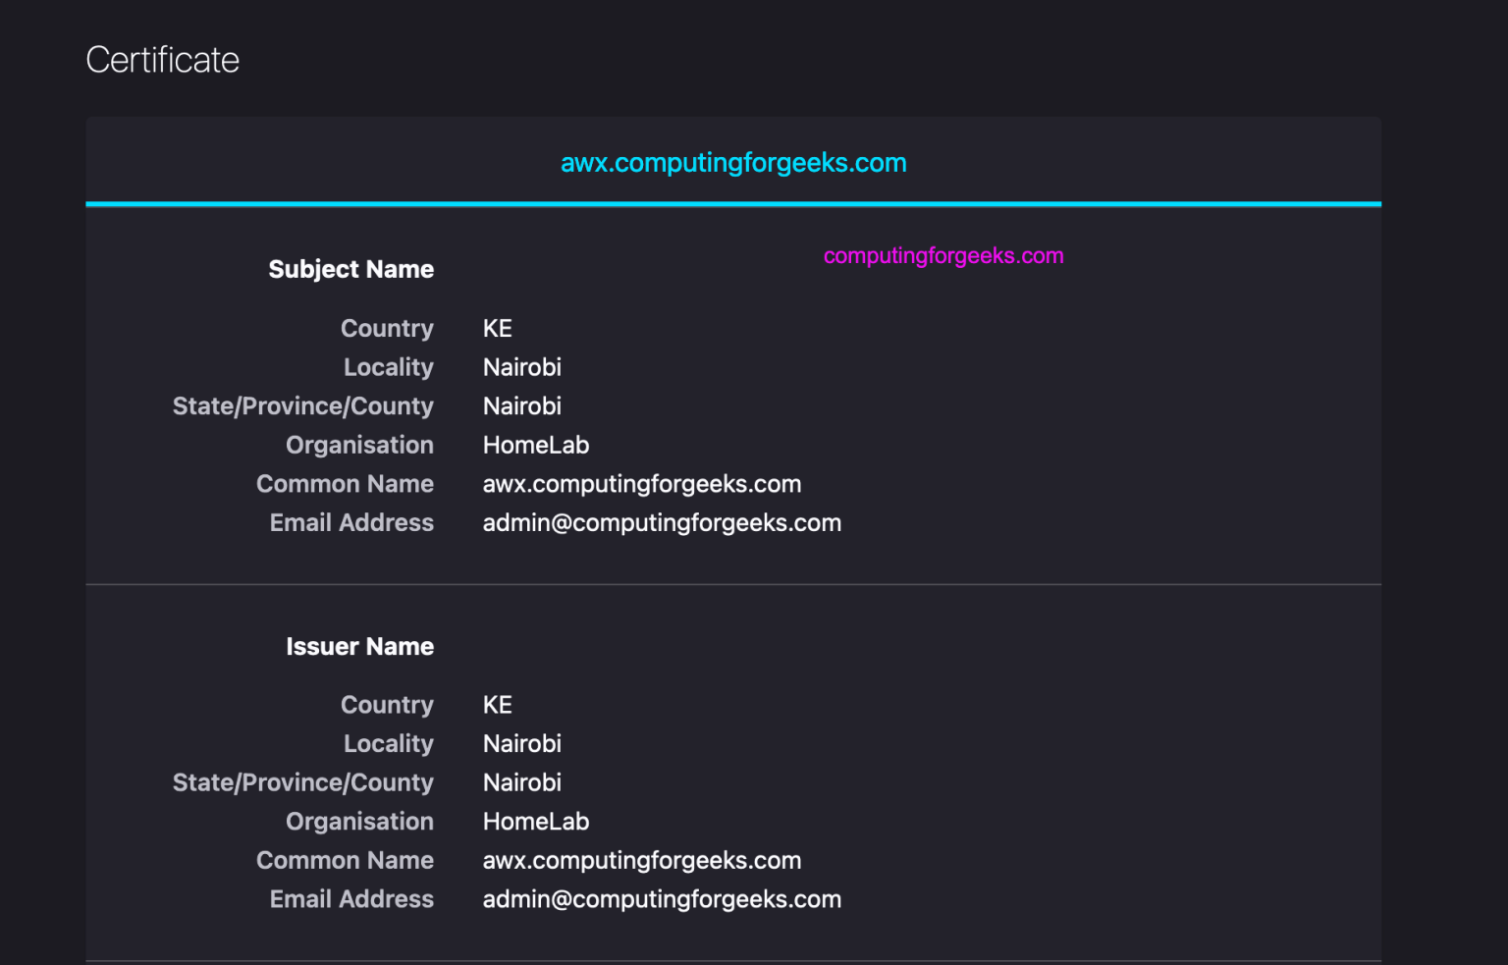
Task: Click the Subject Common Name awx.computingforgeeks.com
Action: tap(641, 483)
